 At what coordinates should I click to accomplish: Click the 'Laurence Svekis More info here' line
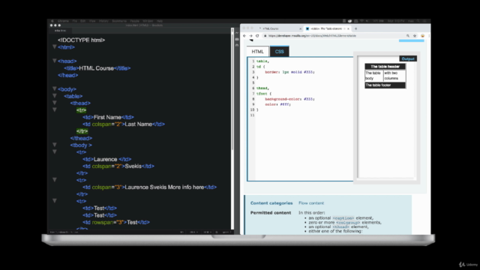149,187
